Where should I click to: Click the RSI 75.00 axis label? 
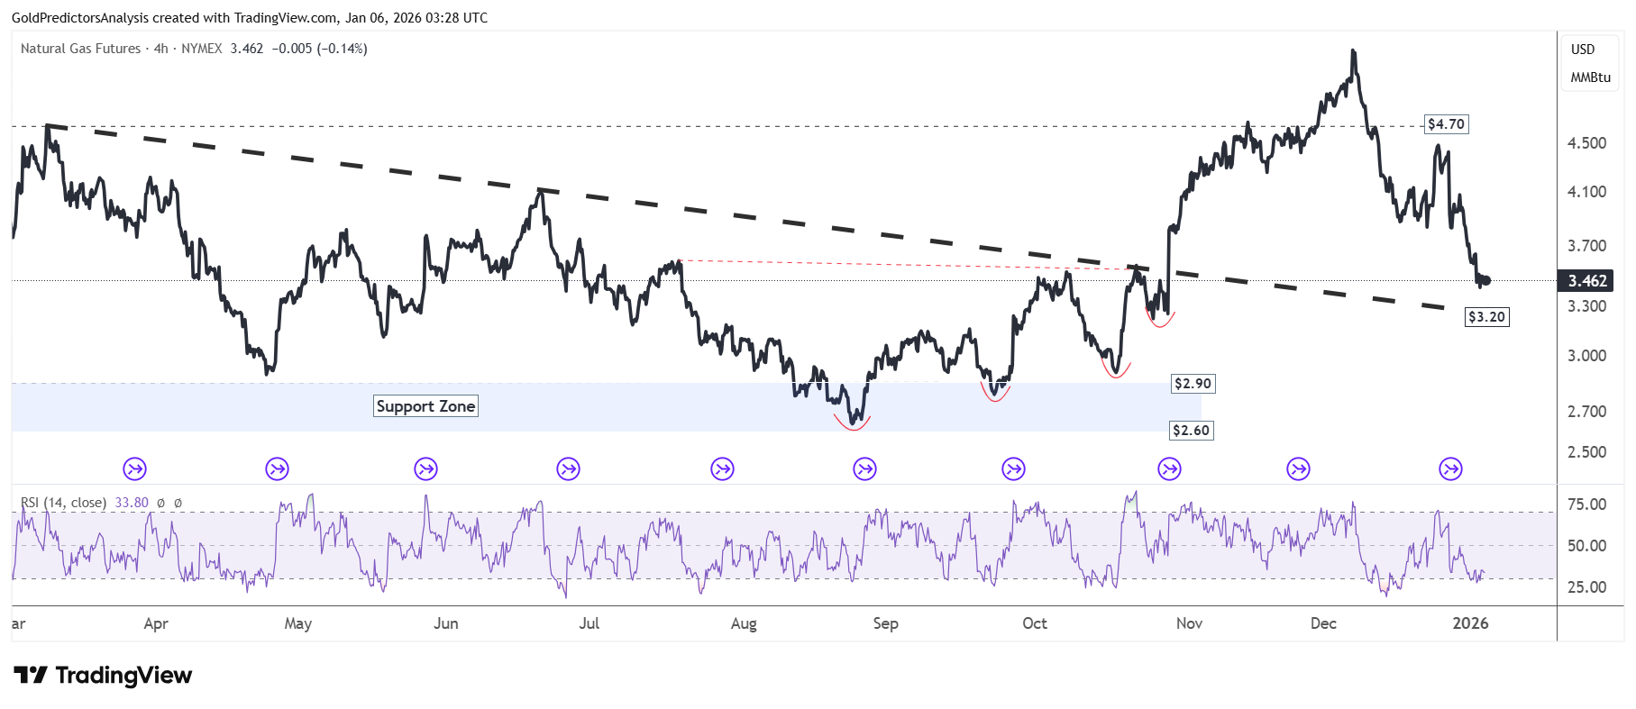pyautogui.click(x=1586, y=504)
